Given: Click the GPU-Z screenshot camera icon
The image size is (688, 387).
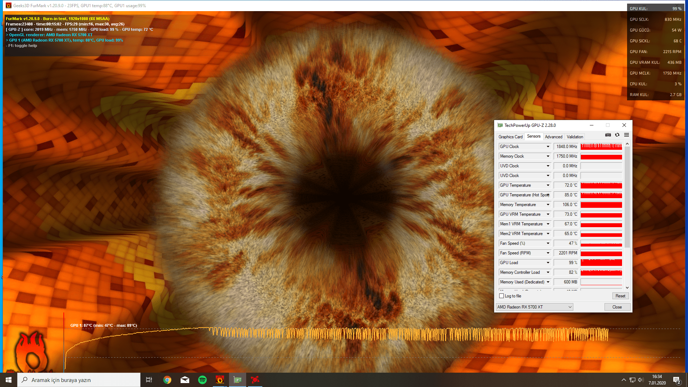Looking at the screenshot, I should pos(608,135).
